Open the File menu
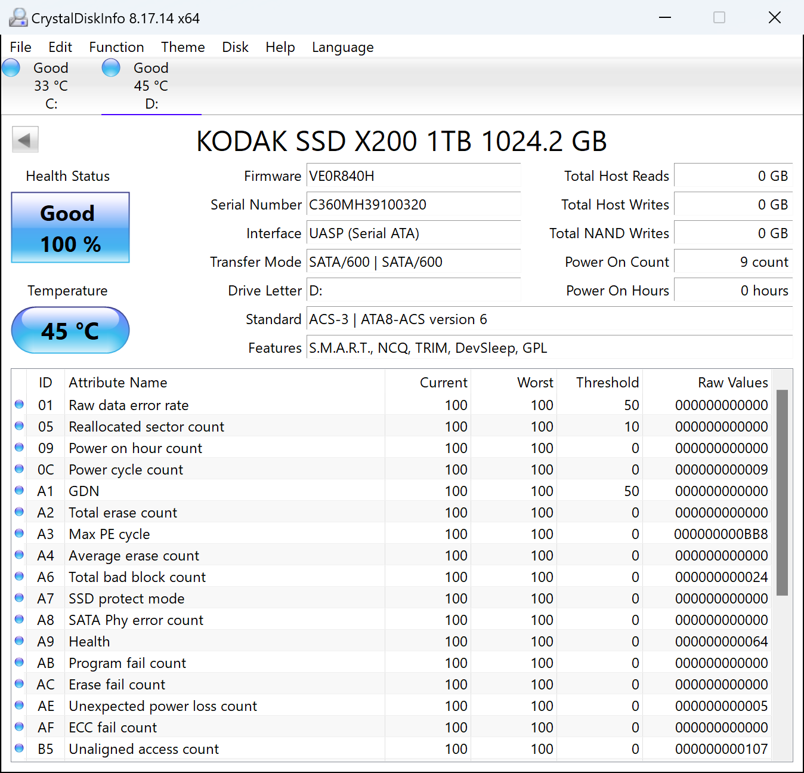 pyautogui.click(x=21, y=47)
